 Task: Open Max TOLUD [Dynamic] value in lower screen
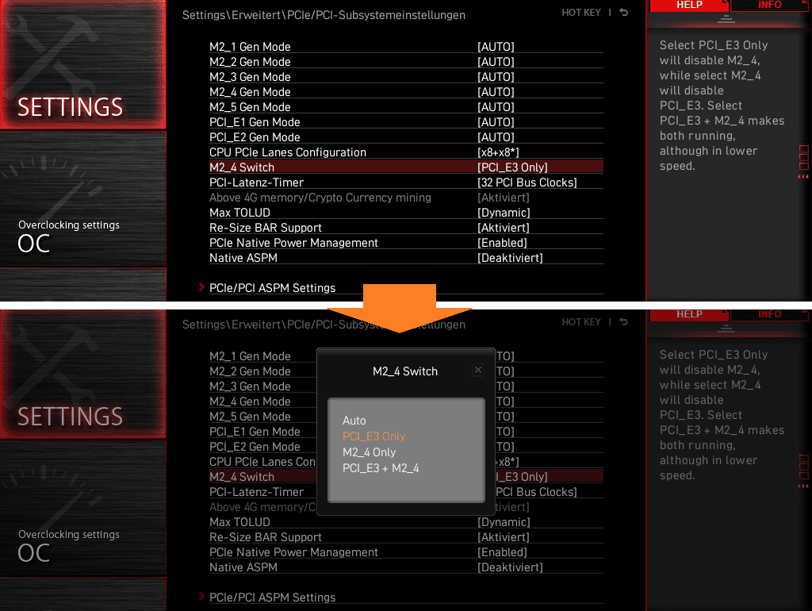(504, 522)
